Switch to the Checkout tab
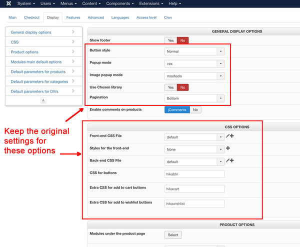 (x=32, y=17)
